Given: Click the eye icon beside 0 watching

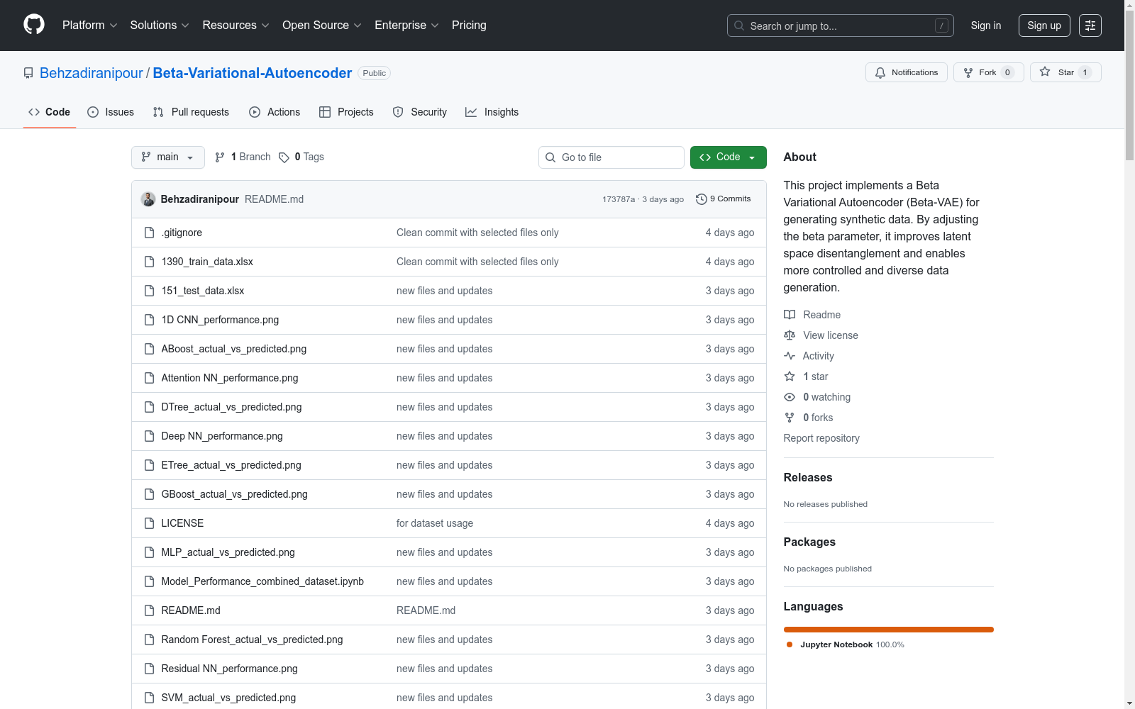Looking at the screenshot, I should [x=790, y=397].
